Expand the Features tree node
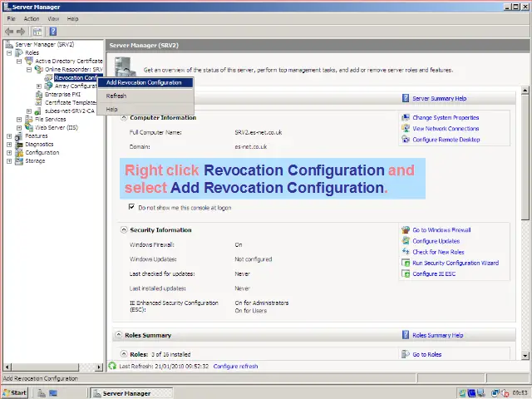 [9, 136]
